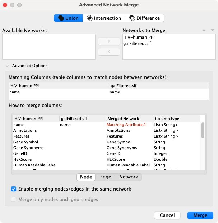Move selected network down in order
Image resolution: width=218 pixels, height=223 pixels.
[213, 30]
